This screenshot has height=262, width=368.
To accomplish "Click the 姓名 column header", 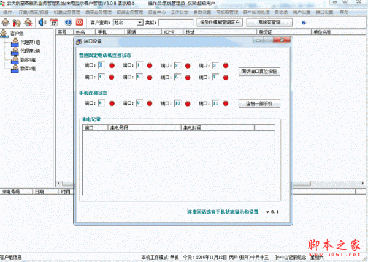I will (x=84, y=32).
